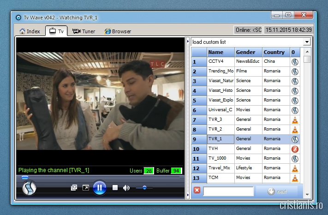
Task: Click the Lifestyle gender cell
Action: 249,168
